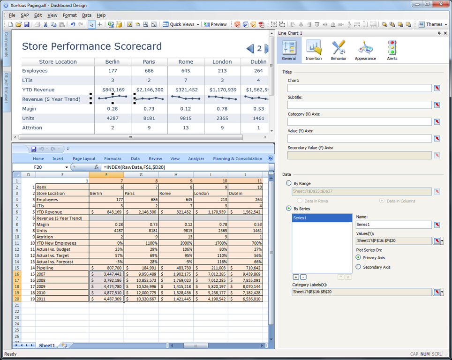Image resolution: width=452 pixels, height=360 pixels.
Task: Click the Preview toolbar button
Action: [x=216, y=24]
